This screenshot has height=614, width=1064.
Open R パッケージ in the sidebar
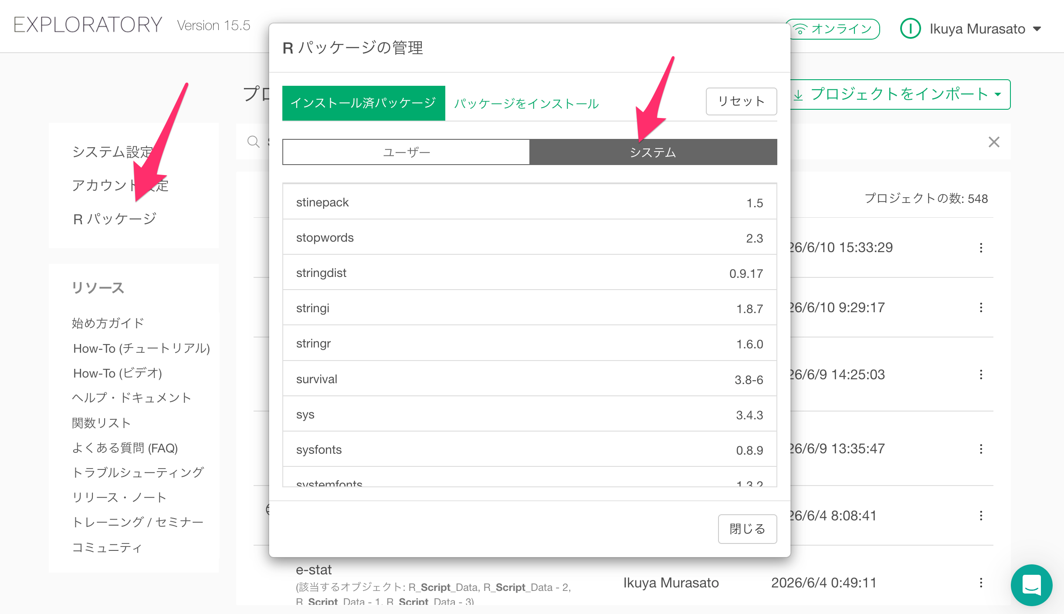115,219
